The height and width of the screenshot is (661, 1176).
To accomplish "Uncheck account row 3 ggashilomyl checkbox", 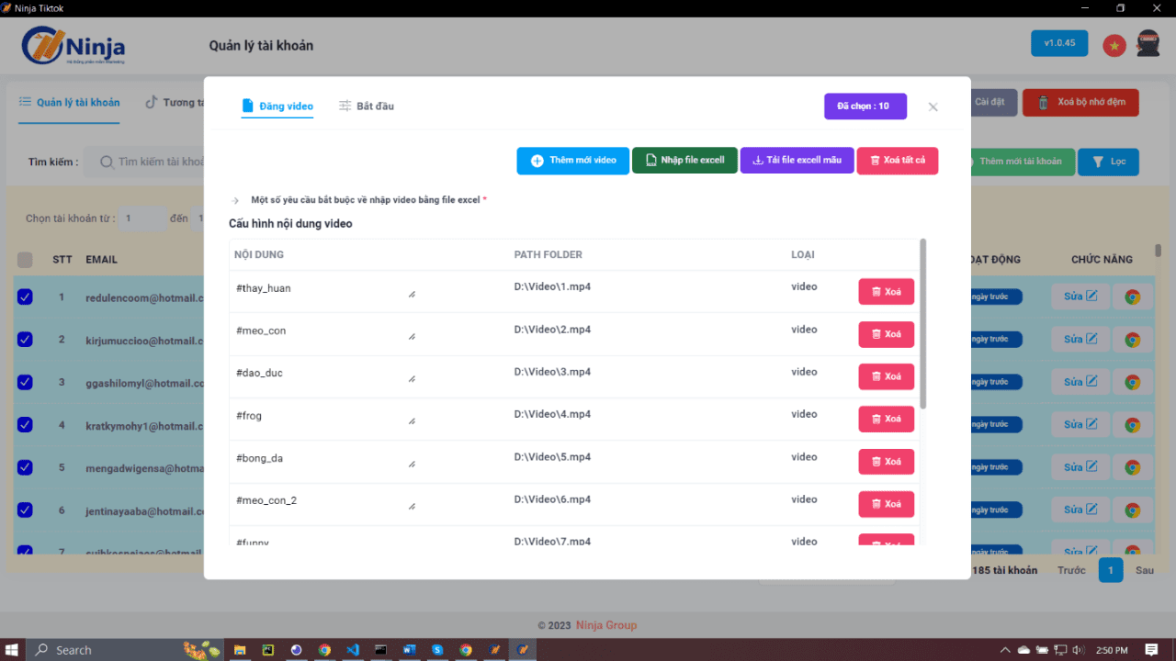I will point(25,382).
